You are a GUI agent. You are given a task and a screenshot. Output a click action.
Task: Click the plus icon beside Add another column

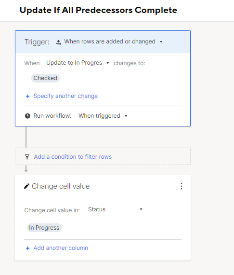pos(27,248)
